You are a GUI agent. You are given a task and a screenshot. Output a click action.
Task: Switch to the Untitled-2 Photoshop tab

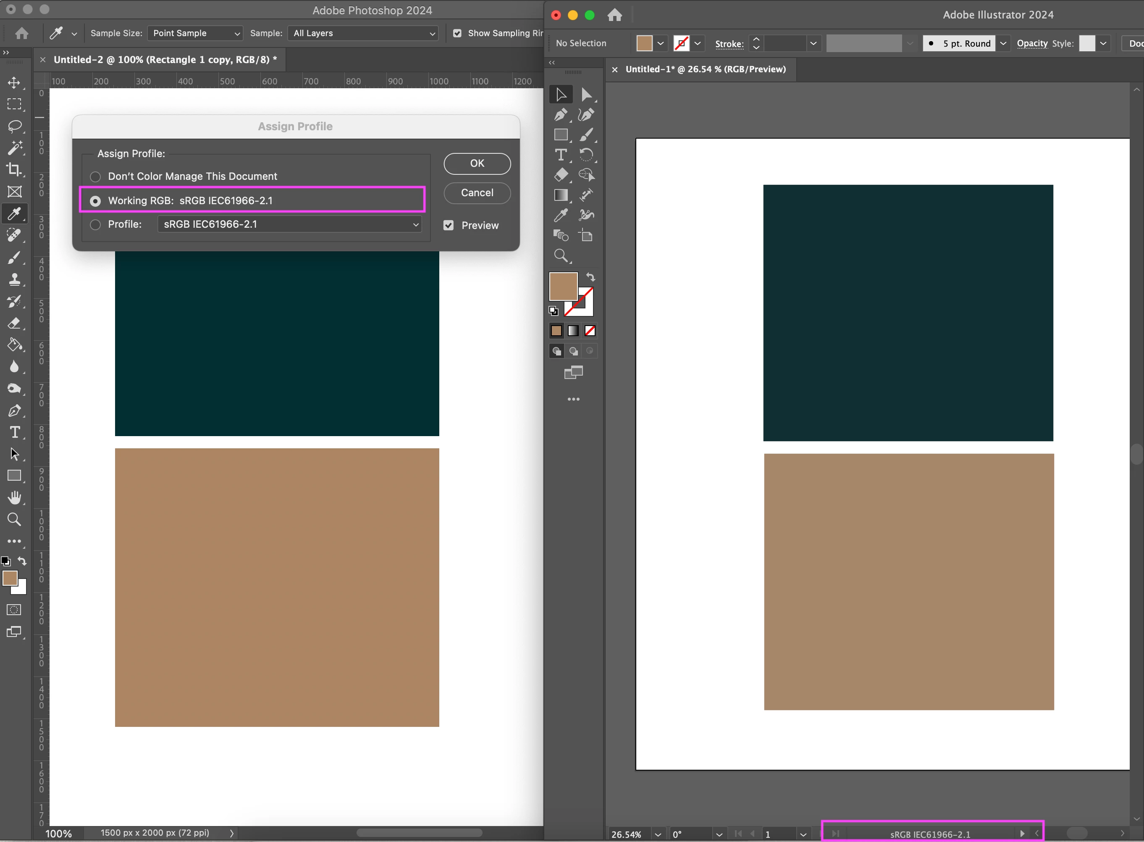coord(165,60)
